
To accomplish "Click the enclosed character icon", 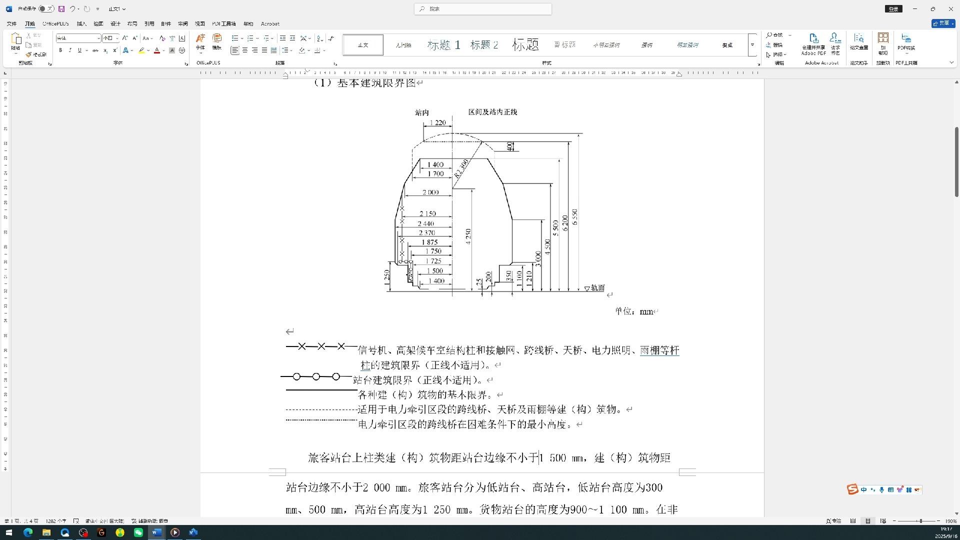I will 182,50.
